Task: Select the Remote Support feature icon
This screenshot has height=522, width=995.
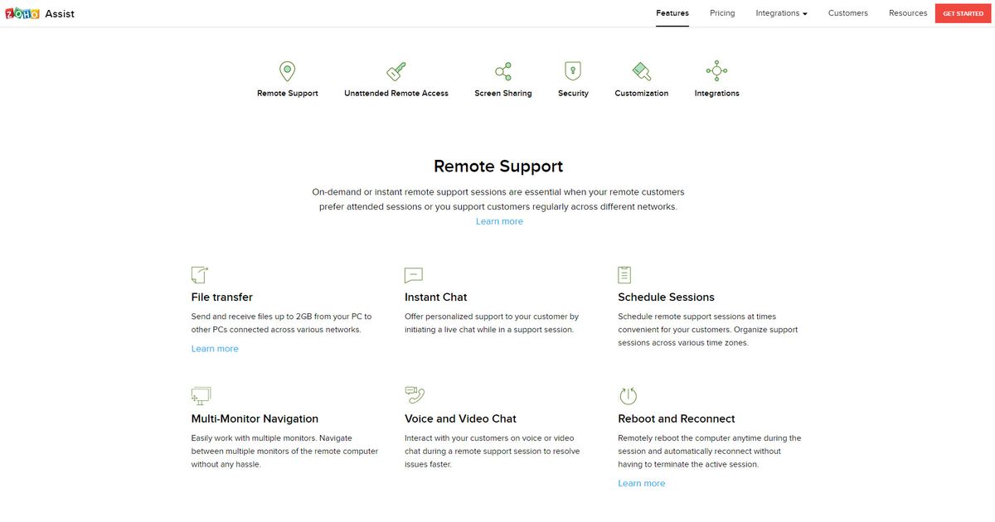Action: (287, 70)
